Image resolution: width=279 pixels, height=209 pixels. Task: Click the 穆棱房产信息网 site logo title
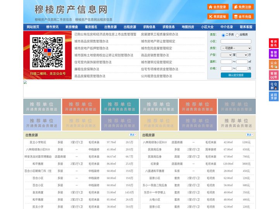tap(71, 10)
